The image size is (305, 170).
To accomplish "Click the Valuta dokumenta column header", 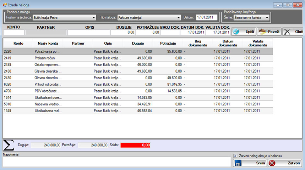I will pos(258,43).
